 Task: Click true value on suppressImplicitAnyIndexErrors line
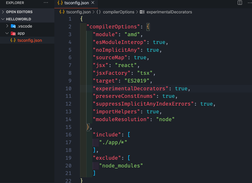(x=206, y=104)
